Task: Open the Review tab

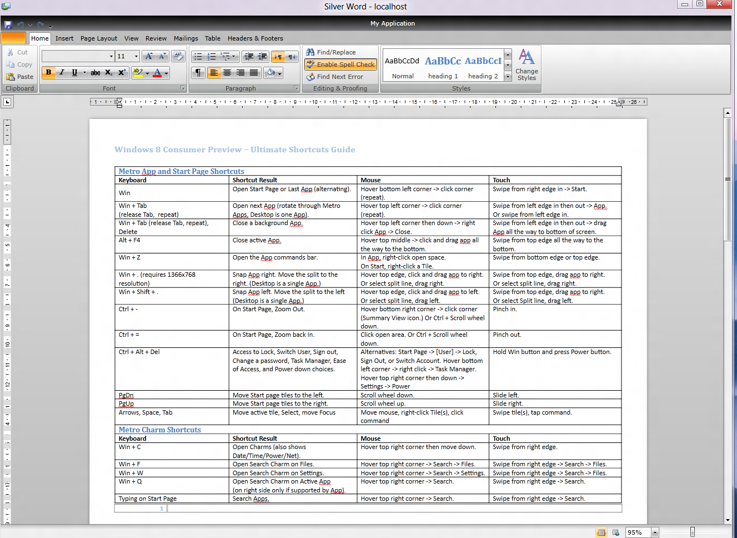Action: (x=156, y=38)
